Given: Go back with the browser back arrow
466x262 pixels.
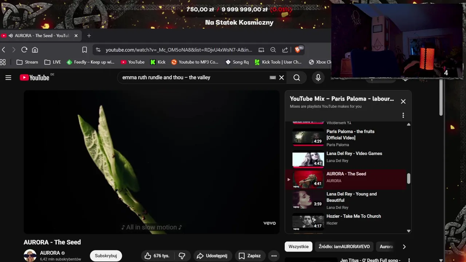Looking at the screenshot, I should click(x=3, y=50).
